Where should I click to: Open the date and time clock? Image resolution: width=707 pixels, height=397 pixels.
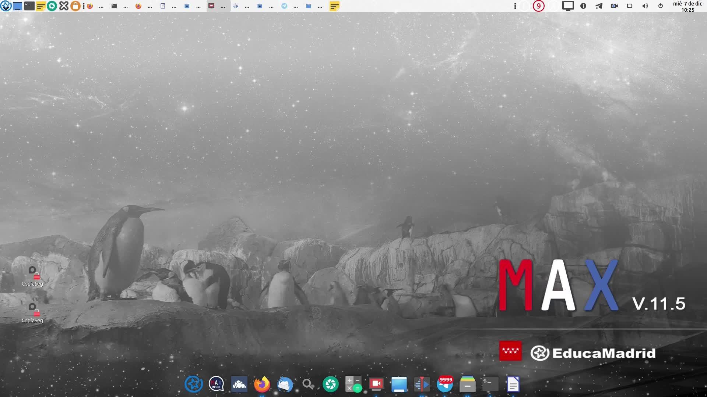[x=687, y=6]
